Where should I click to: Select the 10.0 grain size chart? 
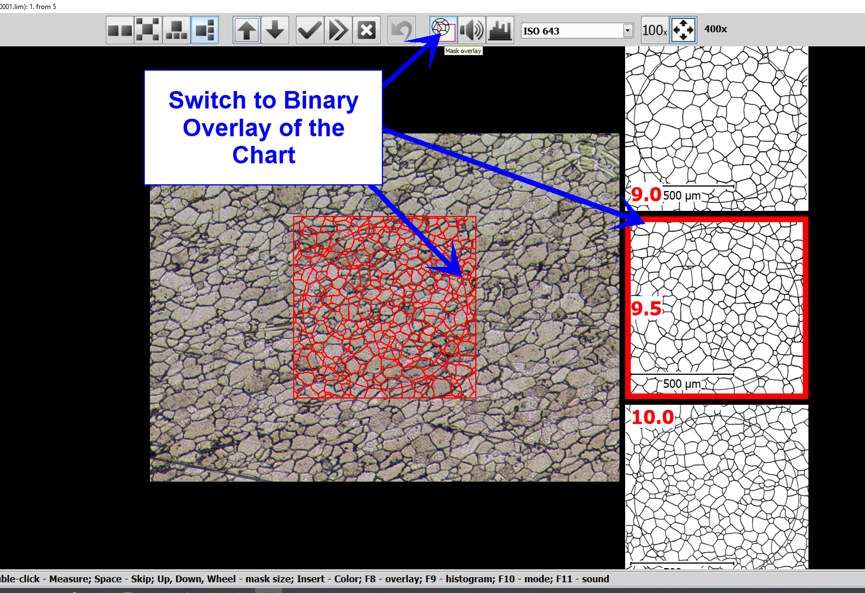pyautogui.click(x=716, y=486)
